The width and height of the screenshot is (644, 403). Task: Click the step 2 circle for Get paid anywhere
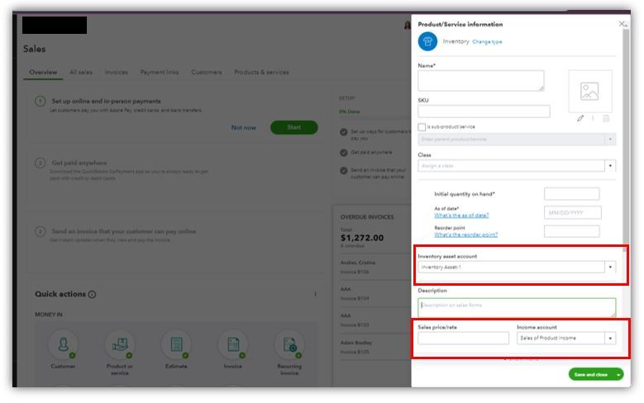[40, 163]
